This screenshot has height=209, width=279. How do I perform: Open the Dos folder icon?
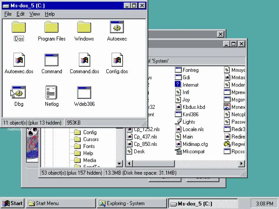19,27
